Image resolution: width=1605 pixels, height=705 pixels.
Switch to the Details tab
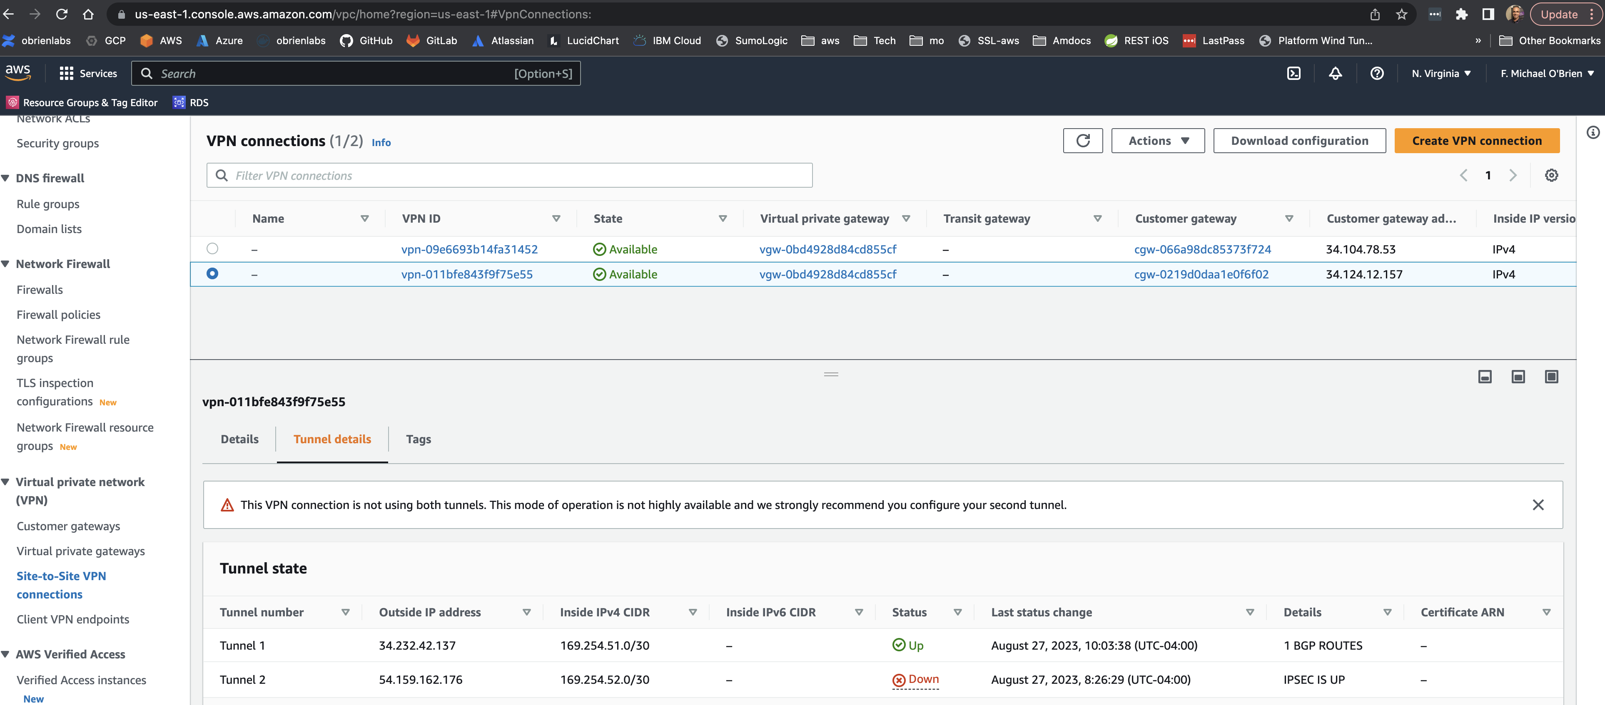[x=239, y=439]
